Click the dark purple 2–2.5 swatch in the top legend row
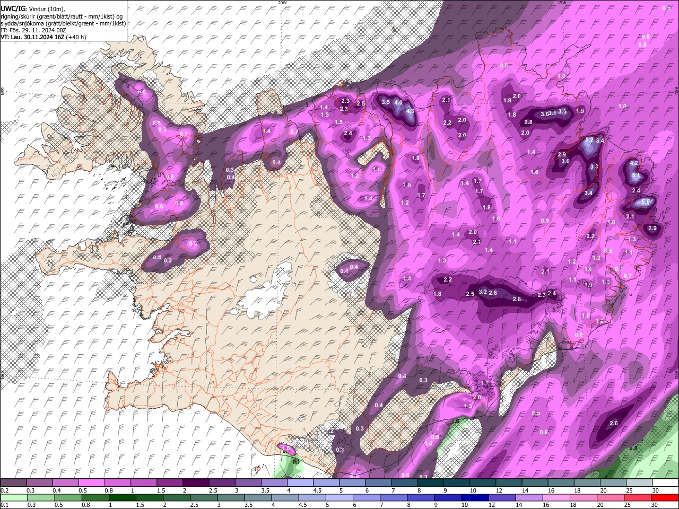Screen dimensions: 679x509 (195, 483)
